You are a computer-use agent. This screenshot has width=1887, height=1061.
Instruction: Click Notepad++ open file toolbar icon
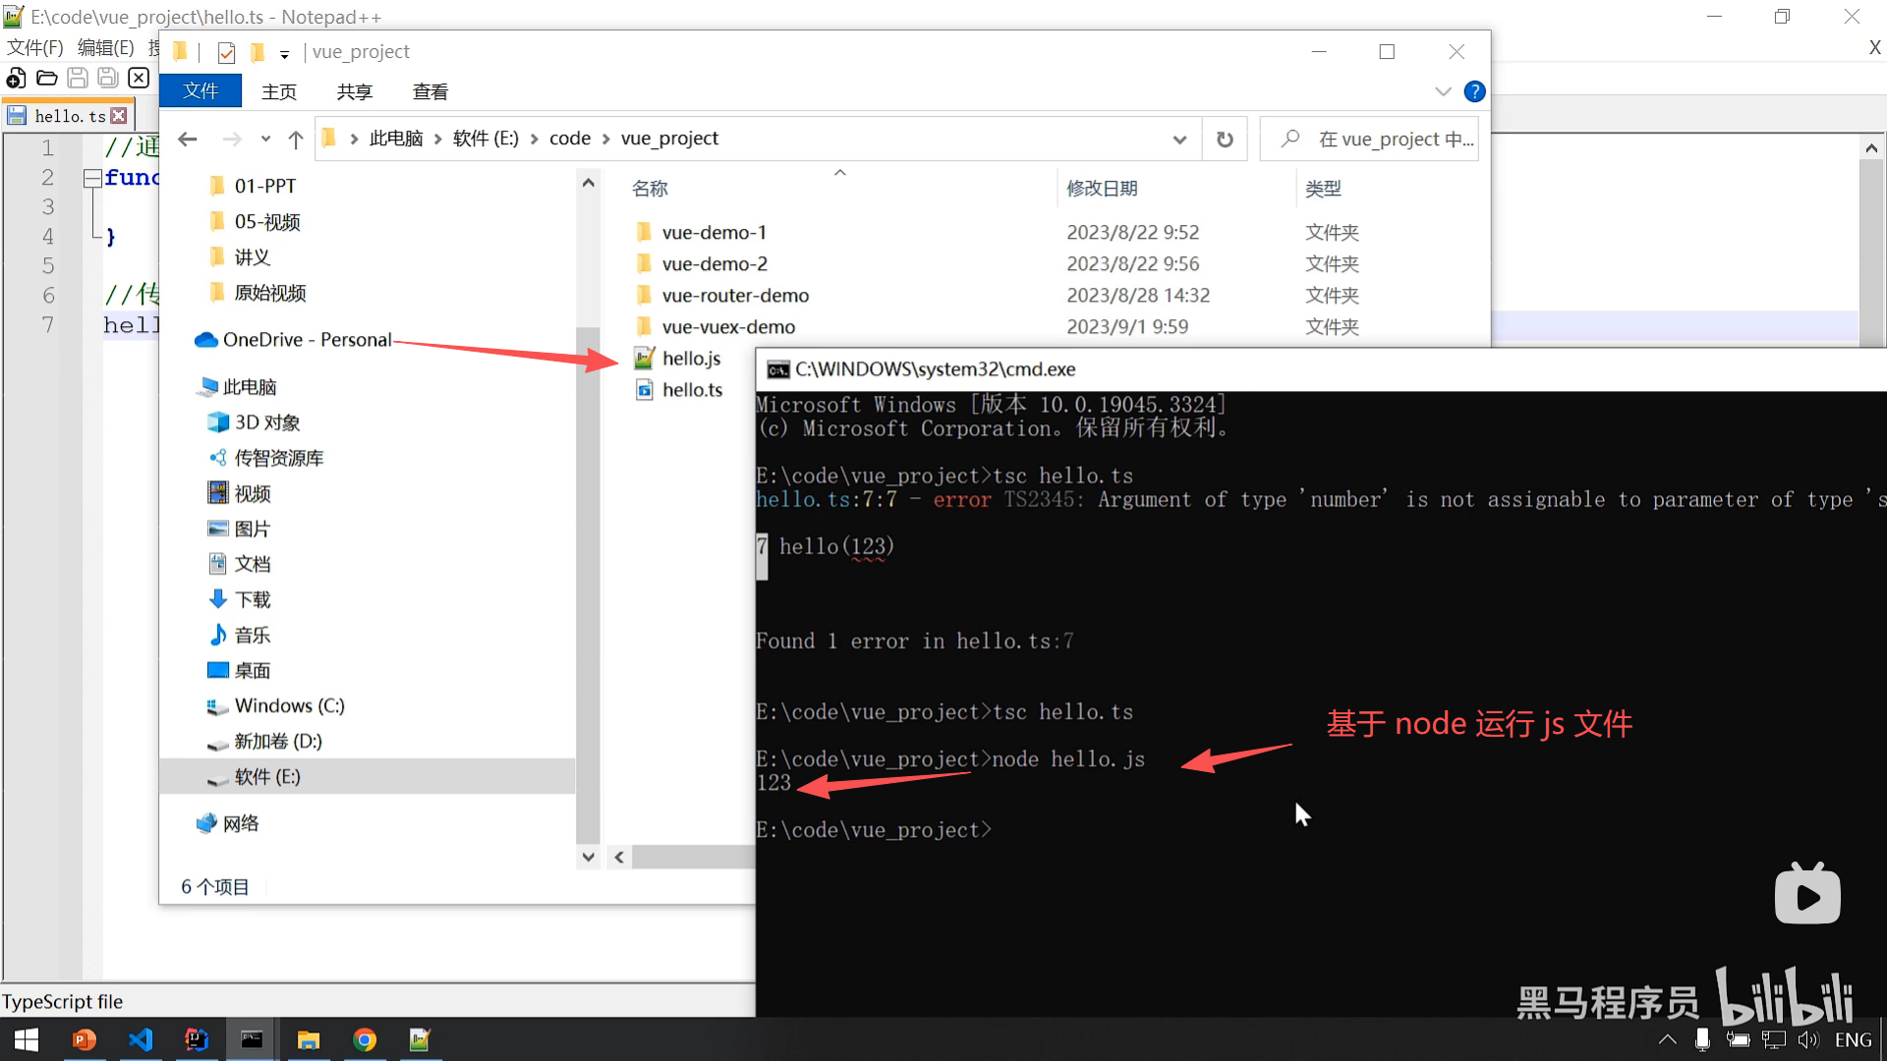tap(46, 79)
